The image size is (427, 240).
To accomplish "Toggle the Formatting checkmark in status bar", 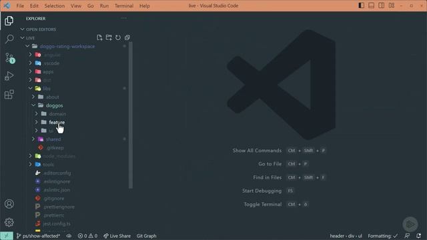I will point(382,236).
